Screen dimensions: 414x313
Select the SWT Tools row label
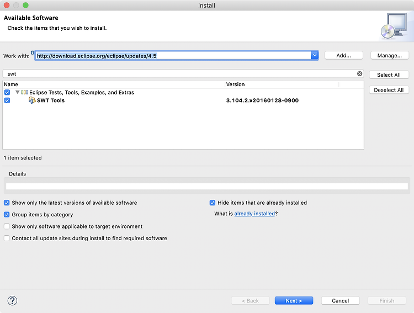(51, 100)
